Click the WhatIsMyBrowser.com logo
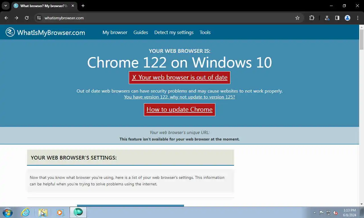Screen dimensions: 364x218 [45, 32]
